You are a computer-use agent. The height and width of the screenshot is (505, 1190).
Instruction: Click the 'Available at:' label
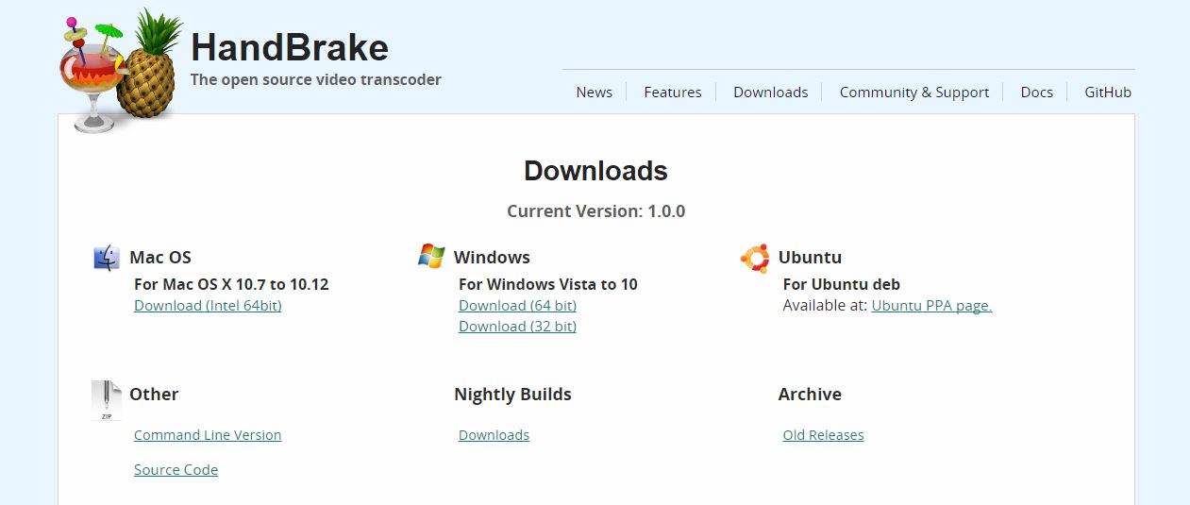tap(825, 306)
